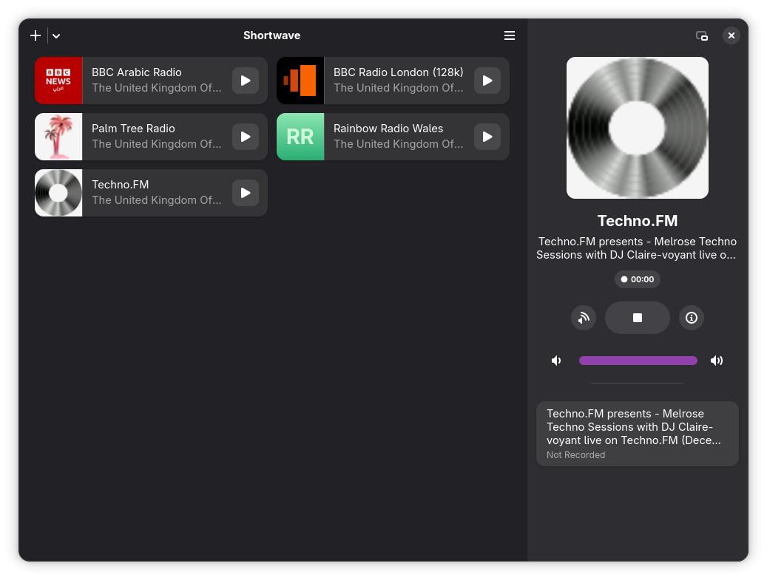Click the 00:00 recording timer indicator
This screenshot has width=767, height=580.
[638, 279]
